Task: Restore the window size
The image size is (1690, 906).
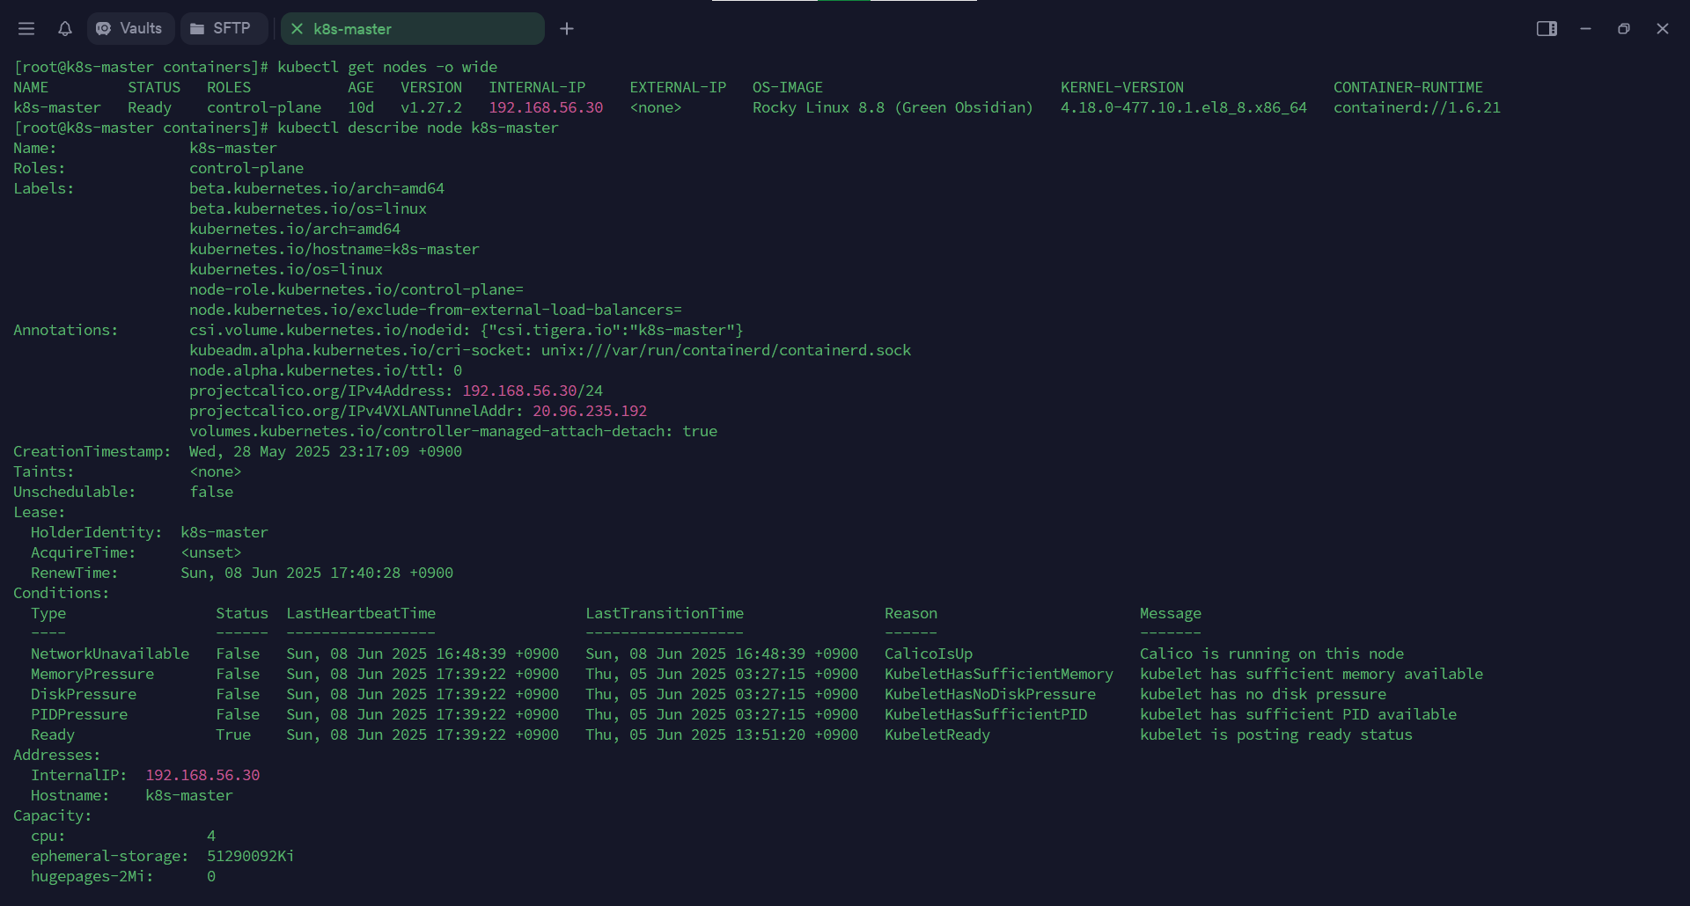Action: (x=1624, y=29)
